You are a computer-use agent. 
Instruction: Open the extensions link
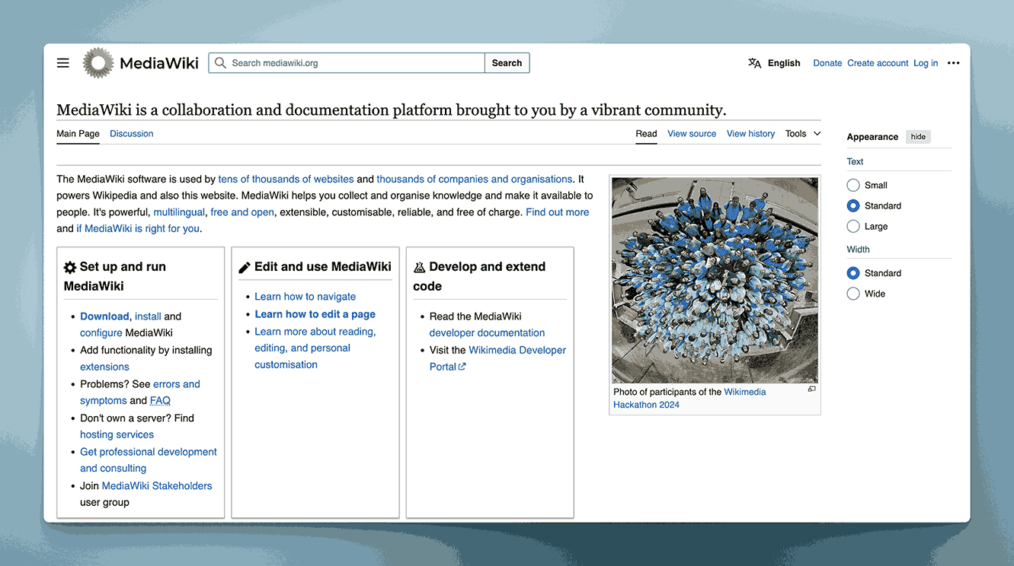(104, 367)
